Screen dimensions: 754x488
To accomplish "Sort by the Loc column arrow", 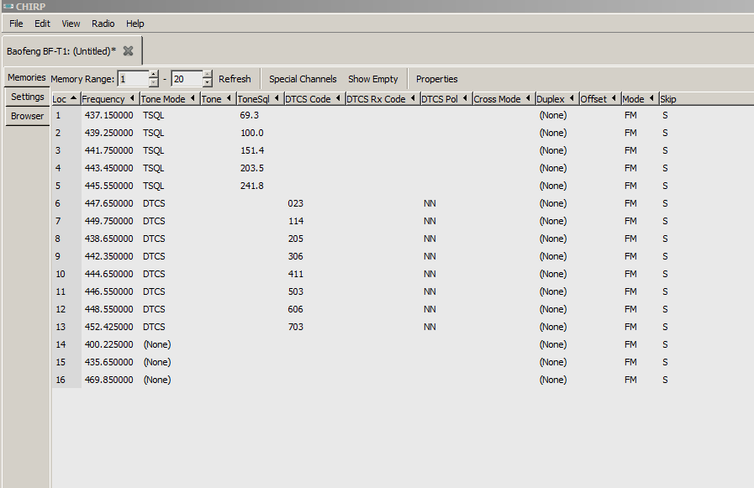I will (74, 99).
